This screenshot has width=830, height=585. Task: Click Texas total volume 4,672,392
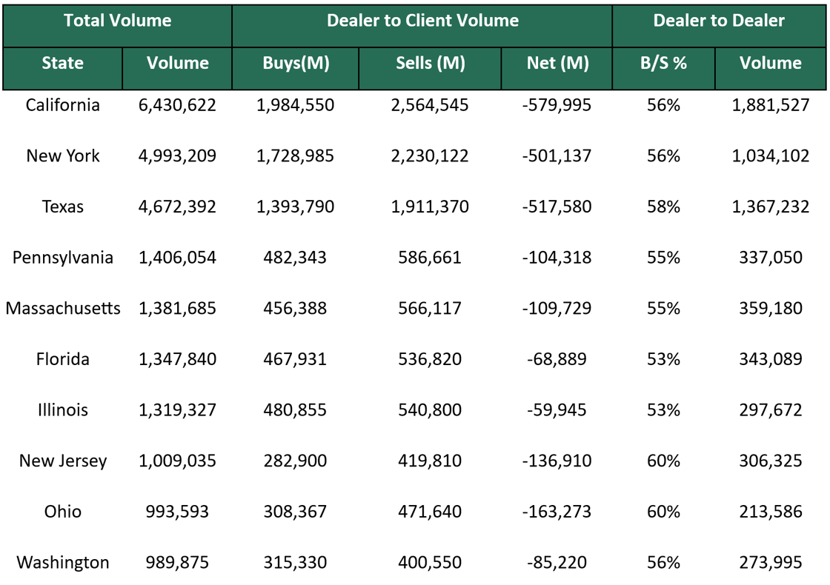click(x=177, y=207)
